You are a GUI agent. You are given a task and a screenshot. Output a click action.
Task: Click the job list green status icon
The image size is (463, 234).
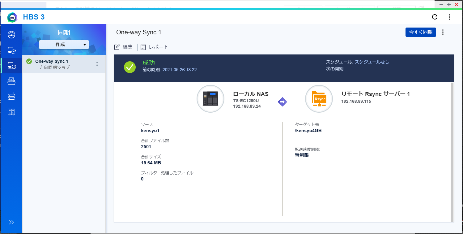29,61
